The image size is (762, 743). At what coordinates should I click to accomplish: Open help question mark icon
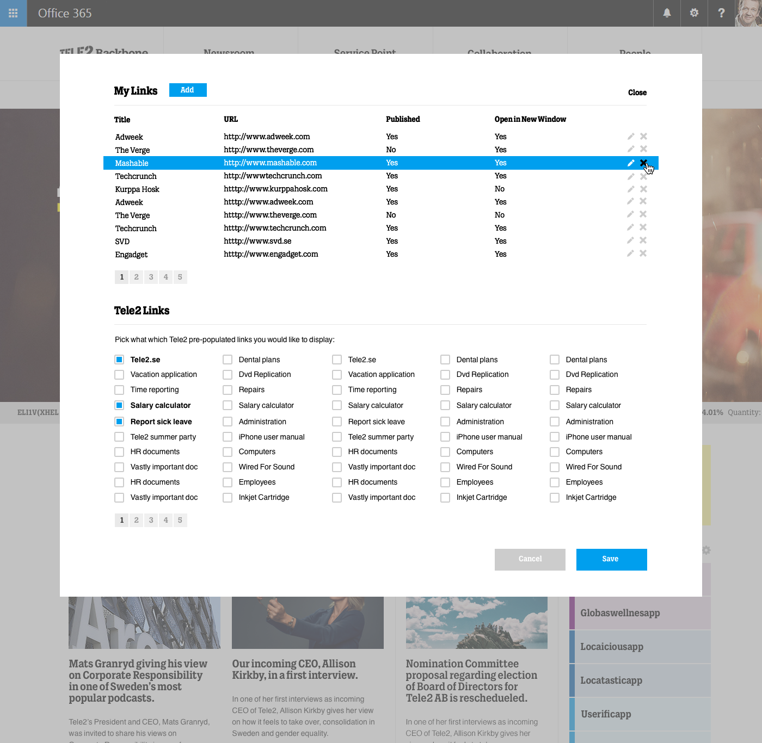point(721,13)
